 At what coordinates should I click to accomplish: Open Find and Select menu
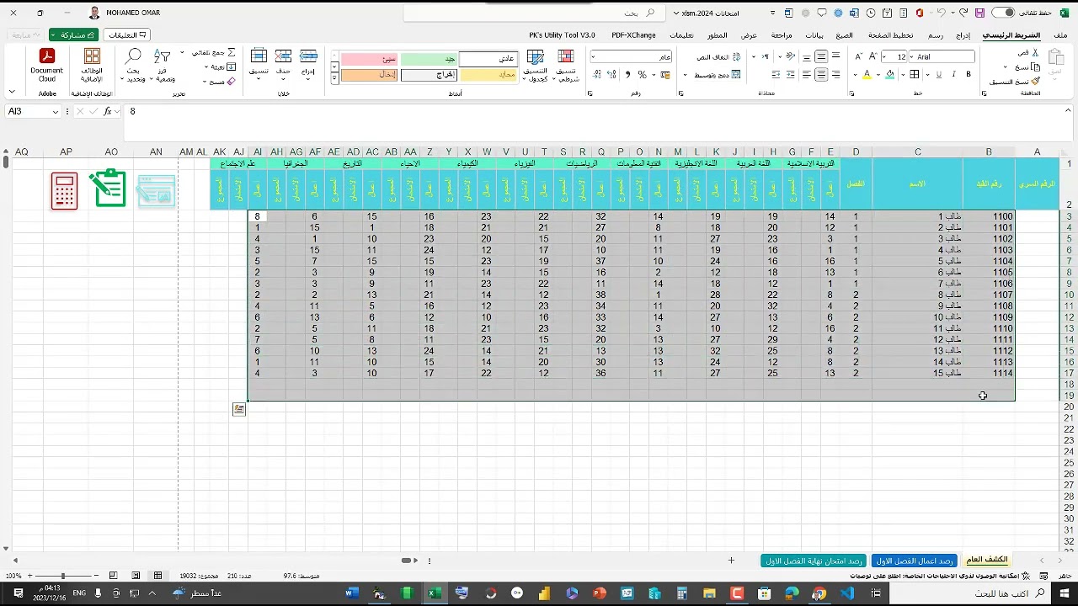click(133, 65)
